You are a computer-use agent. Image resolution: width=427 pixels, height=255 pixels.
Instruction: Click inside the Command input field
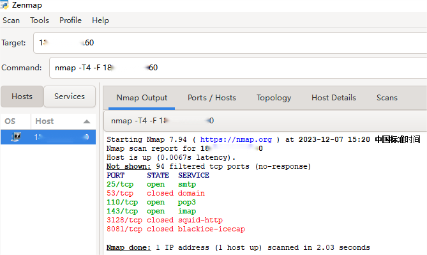(237, 68)
